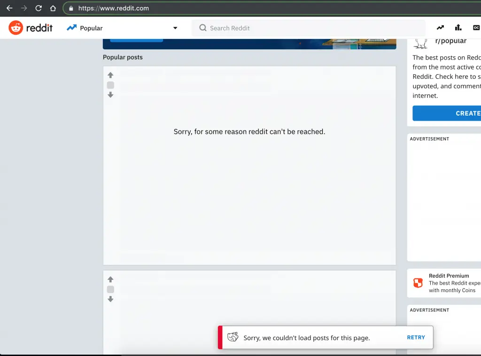Viewport: 481px width, 356px height.
Task: Click the magnifier icon inside Search Reddit
Action: (x=202, y=28)
